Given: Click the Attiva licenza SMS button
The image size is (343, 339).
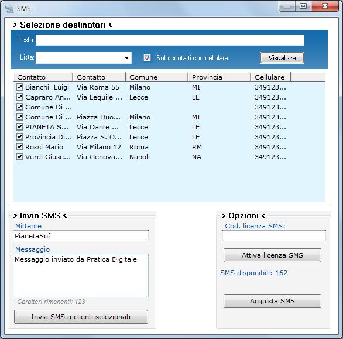Looking at the screenshot, I should click(x=272, y=255).
